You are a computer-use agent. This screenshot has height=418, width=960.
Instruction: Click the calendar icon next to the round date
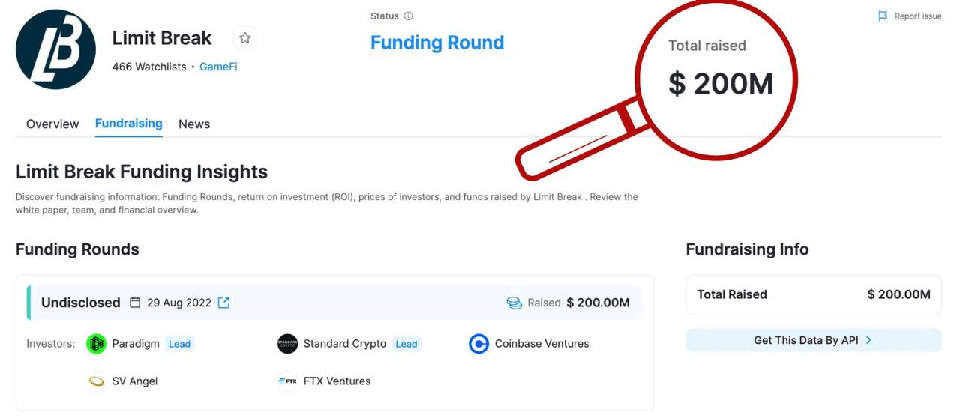(135, 303)
